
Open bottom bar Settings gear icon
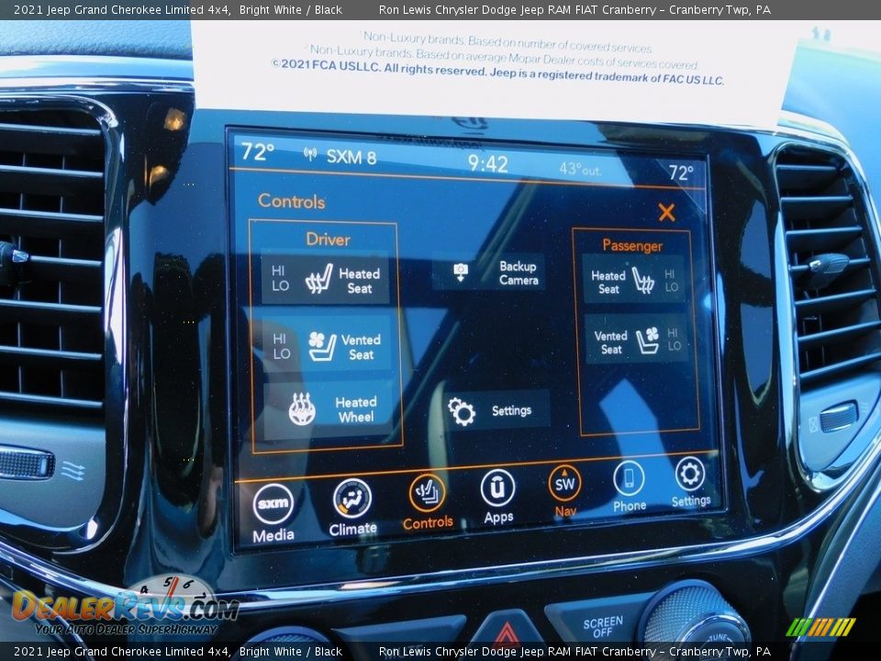[690, 475]
